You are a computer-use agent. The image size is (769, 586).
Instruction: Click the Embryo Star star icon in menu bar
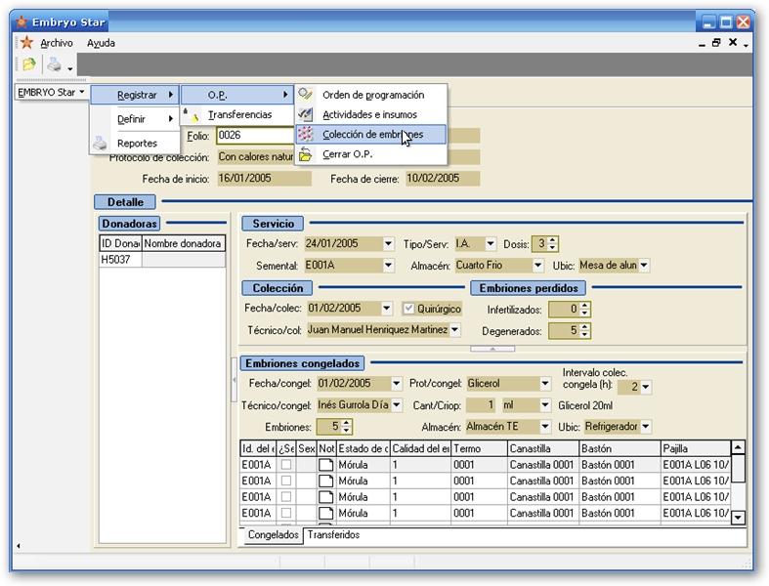(26, 43)
